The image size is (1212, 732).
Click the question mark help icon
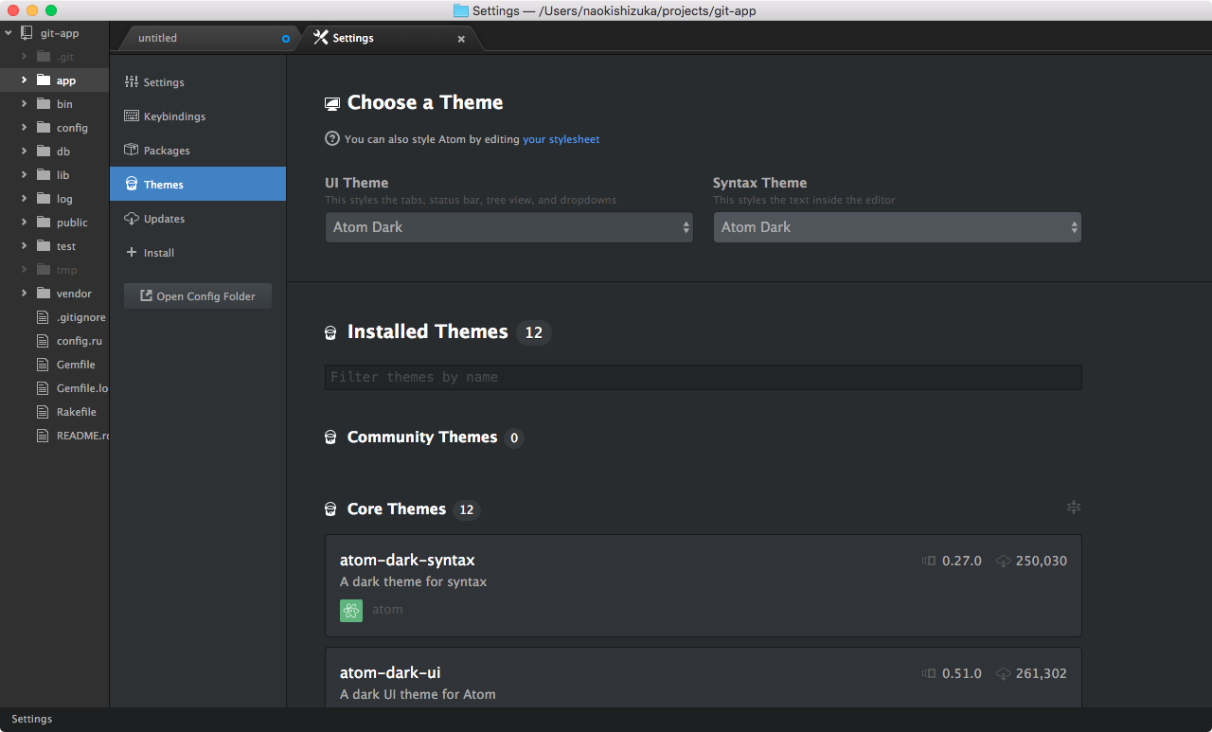click(x=332, y=138)
